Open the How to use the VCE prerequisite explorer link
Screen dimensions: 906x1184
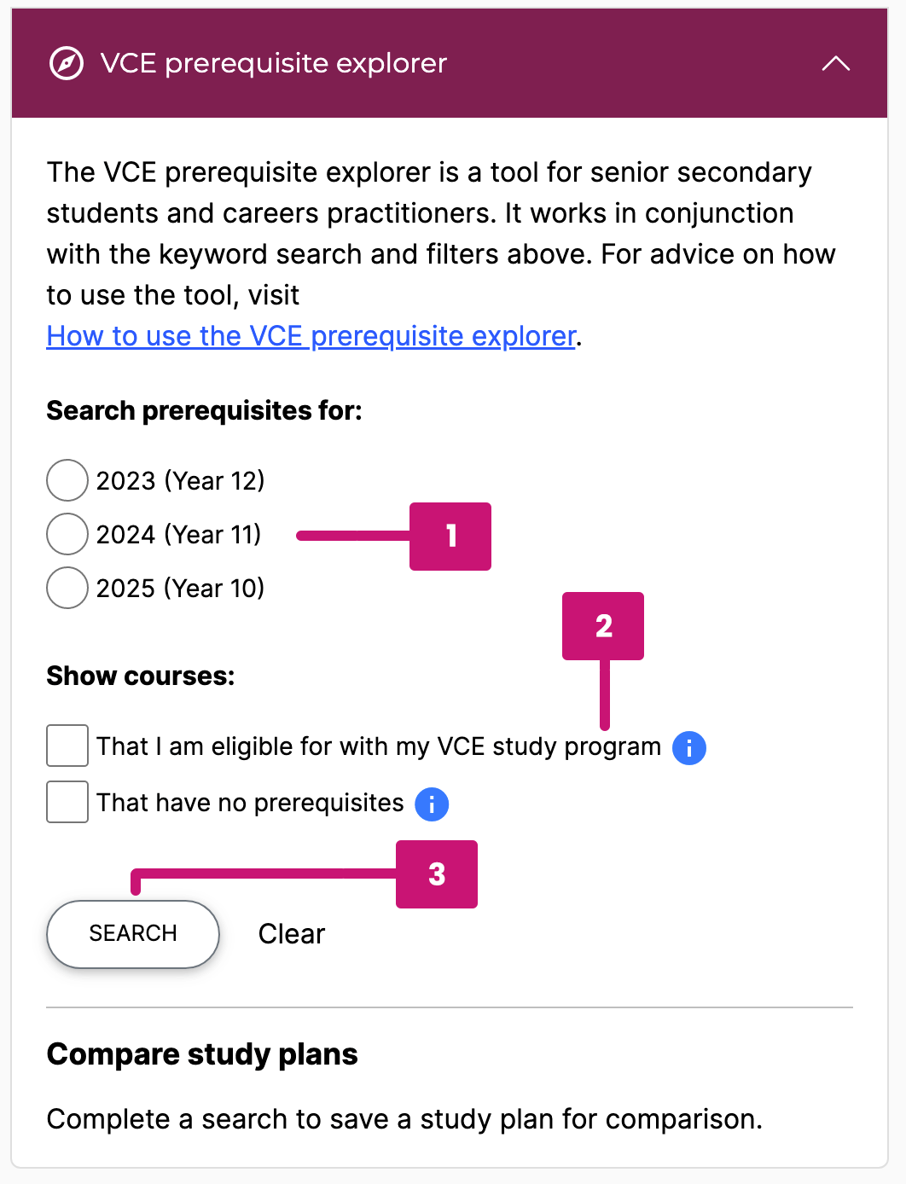tap(310, 335)
